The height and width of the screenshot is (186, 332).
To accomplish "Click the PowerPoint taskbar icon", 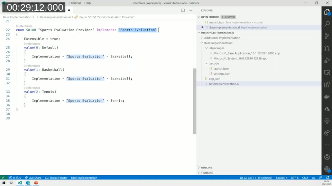I will pyautogui.click(x=36, y=183).
